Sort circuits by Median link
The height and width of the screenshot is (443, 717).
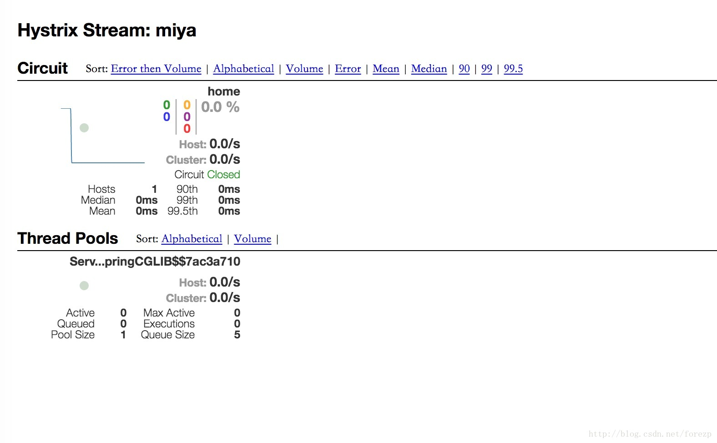pos(429,69)
